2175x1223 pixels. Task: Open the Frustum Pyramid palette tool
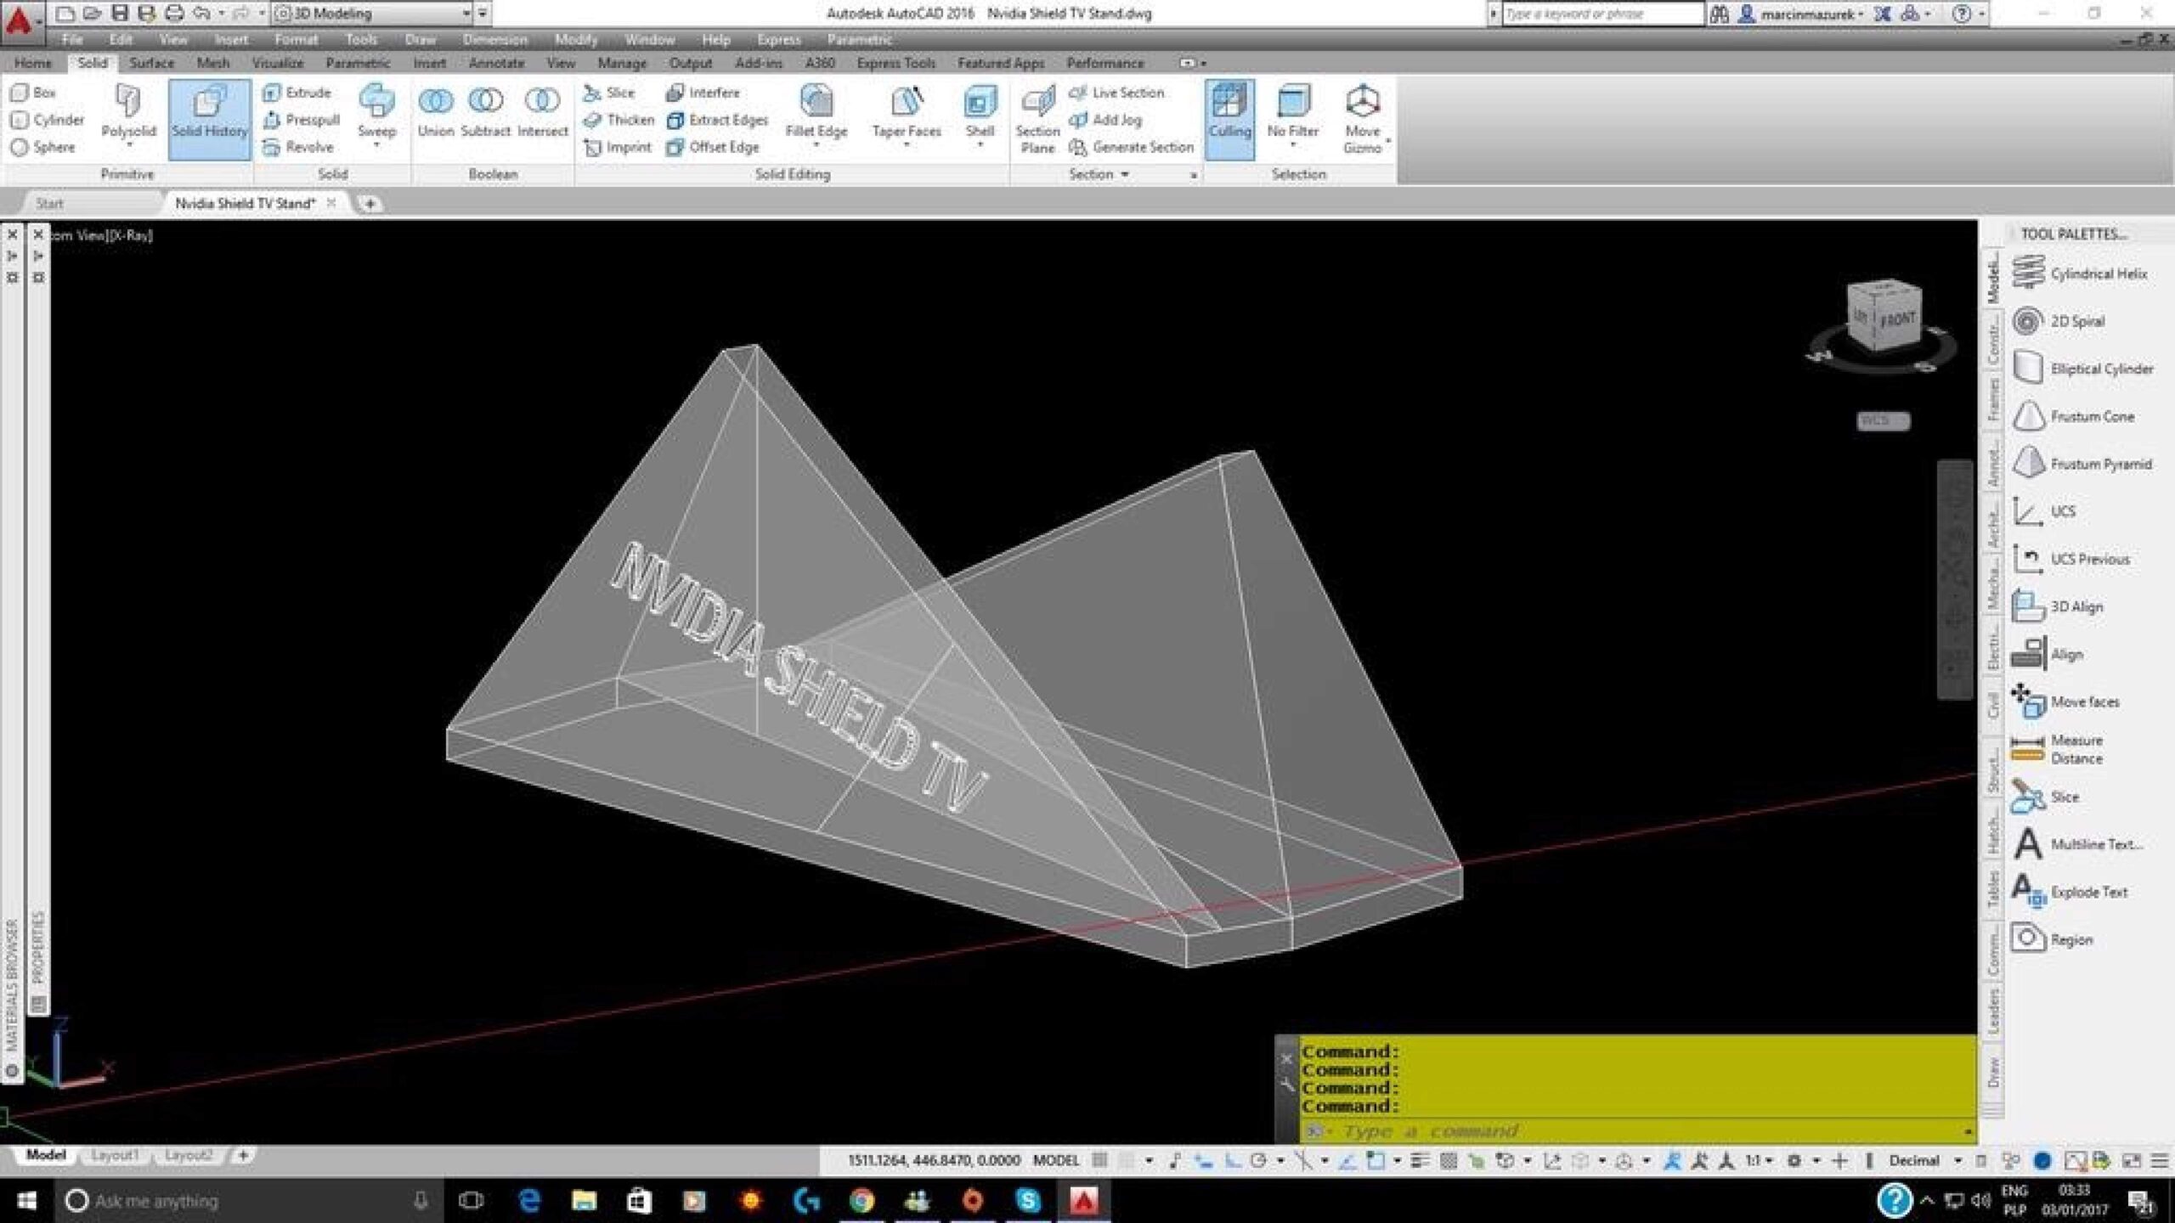click(2082, 464)
